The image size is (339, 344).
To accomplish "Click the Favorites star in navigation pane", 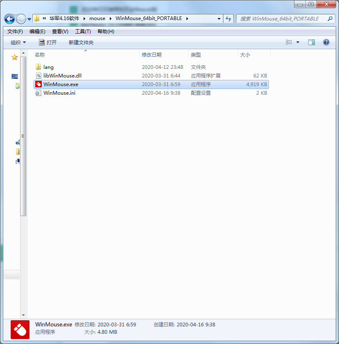I will (15, 57).
